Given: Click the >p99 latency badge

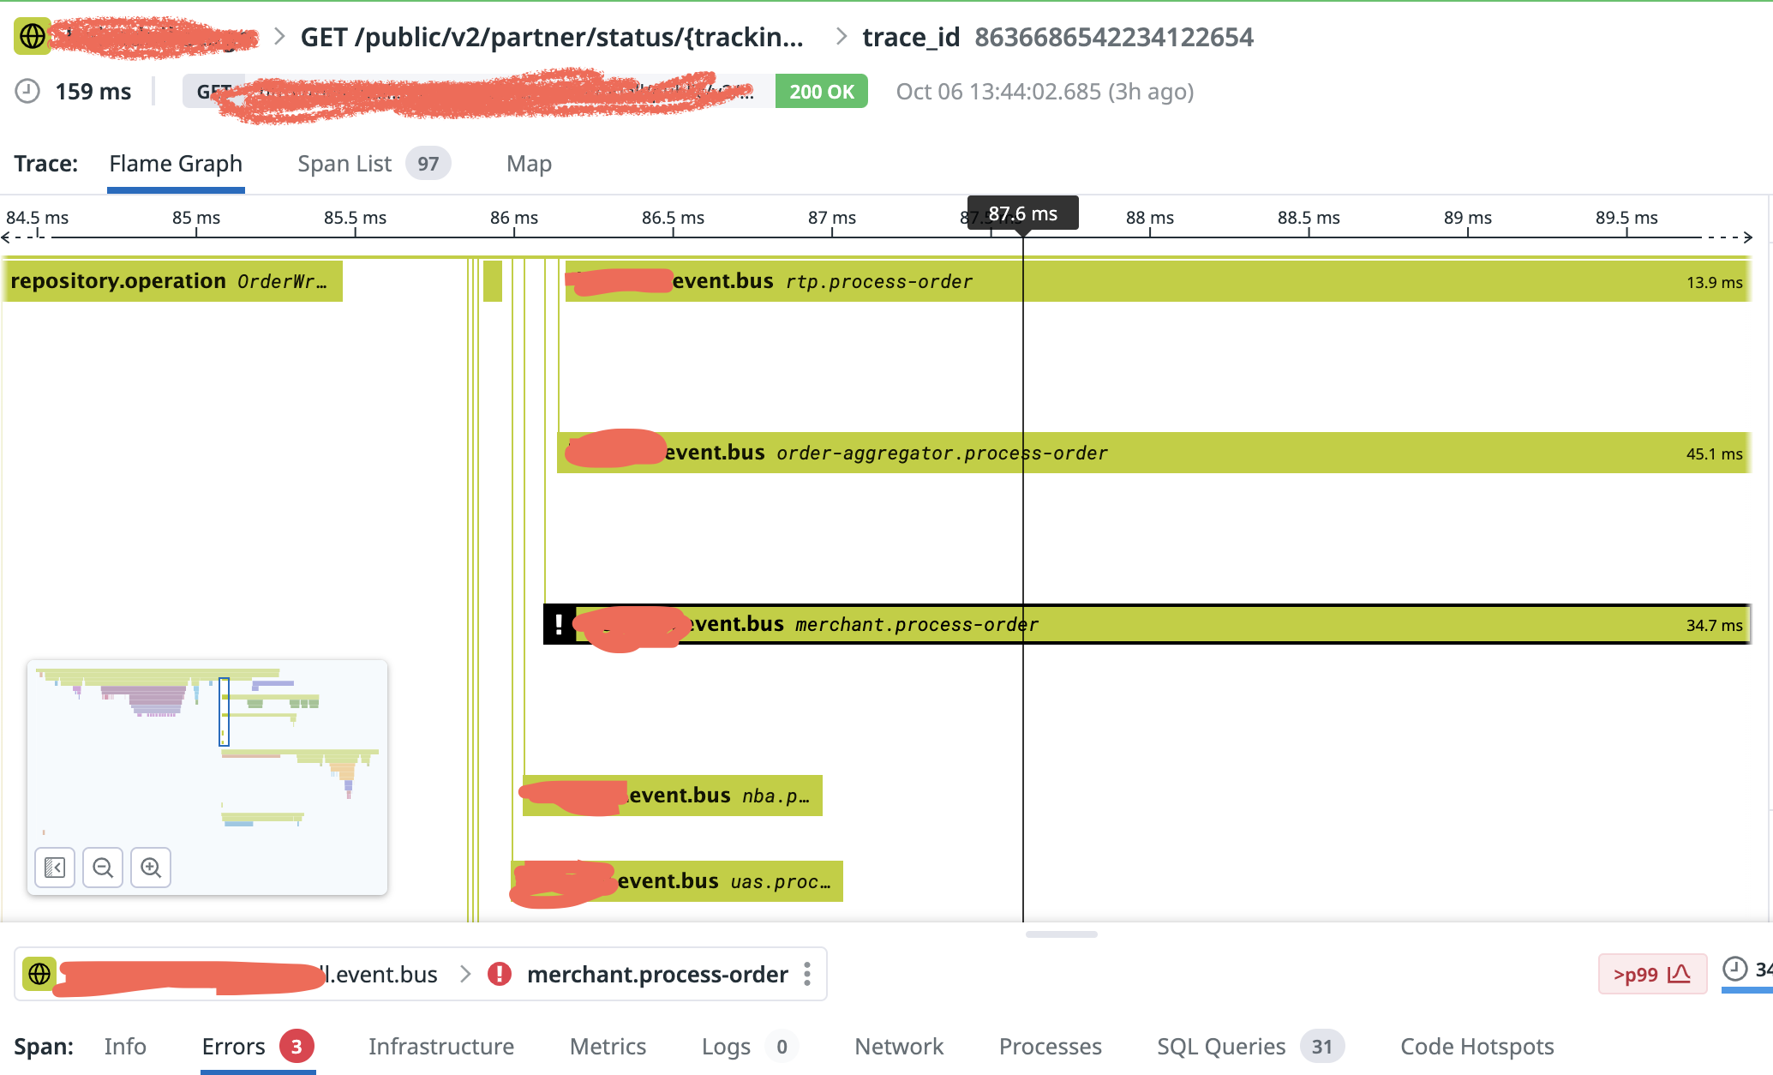Looking at the screenshot, I should [1652, 974].
